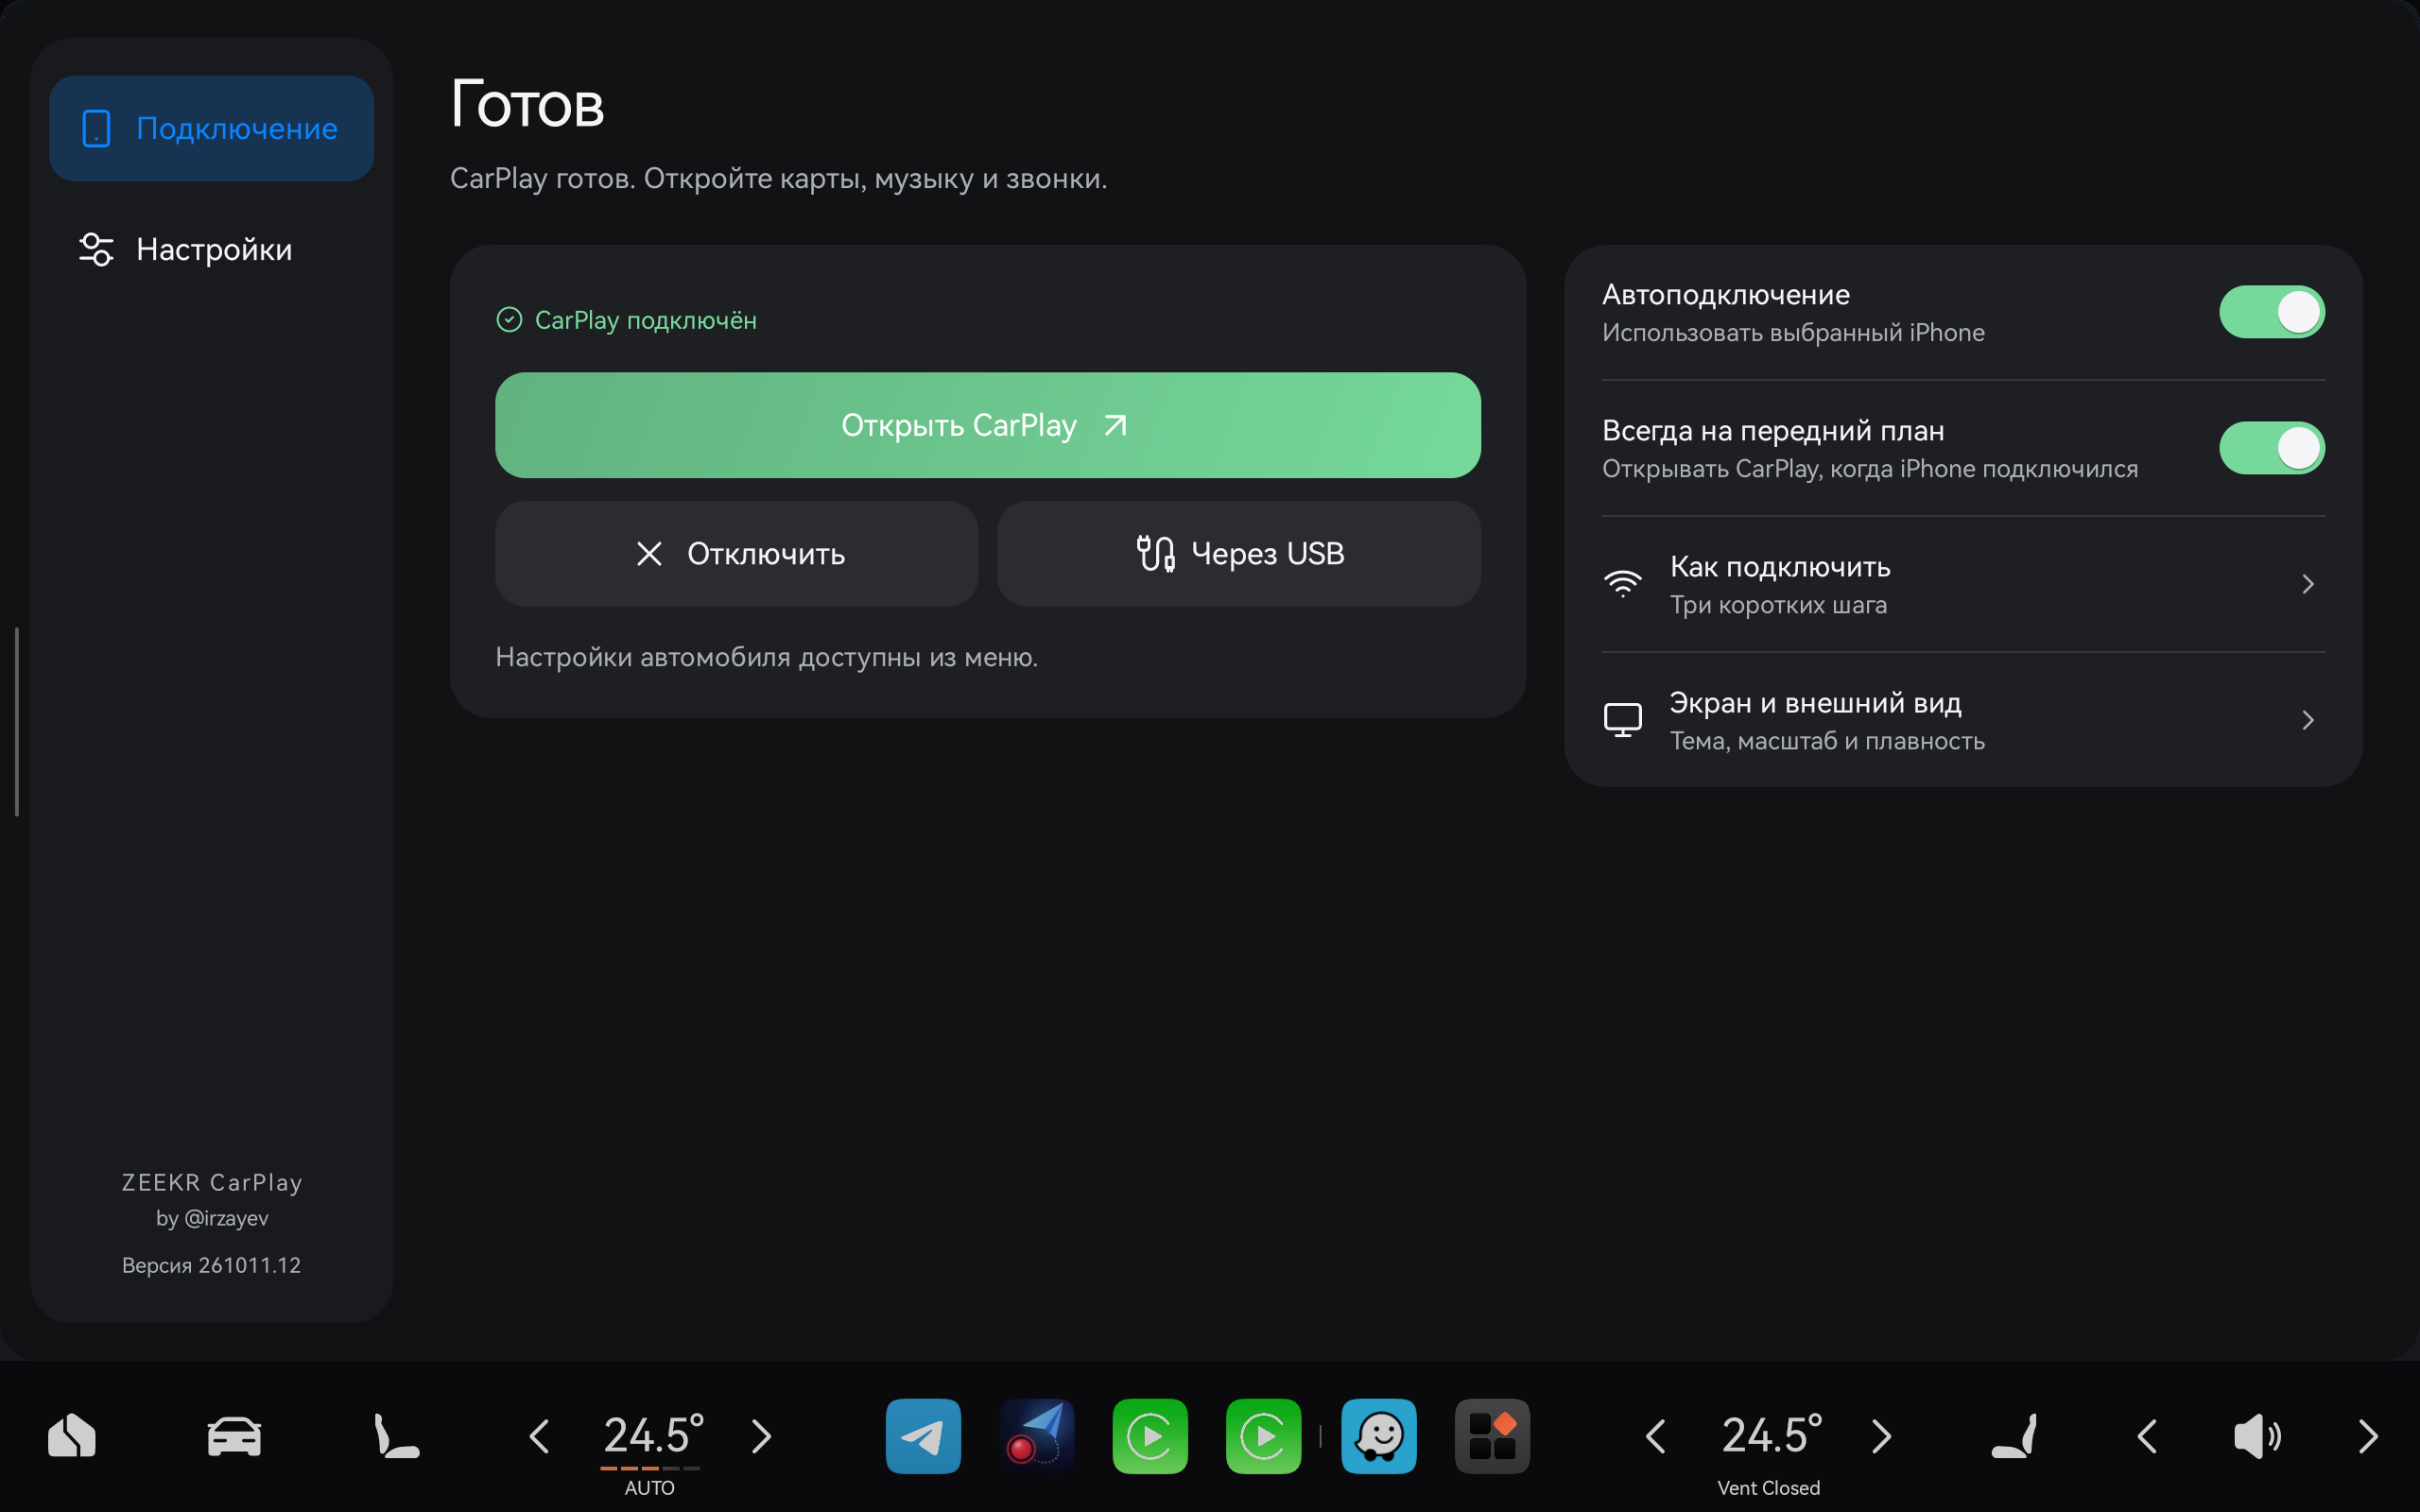Turn off Всегда на передний план switch
This screenshot has height=1512, width=2420.
[2271, 448]
